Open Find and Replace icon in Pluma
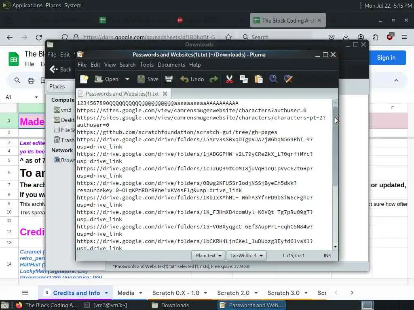414x310 pixels. point(288,79)
